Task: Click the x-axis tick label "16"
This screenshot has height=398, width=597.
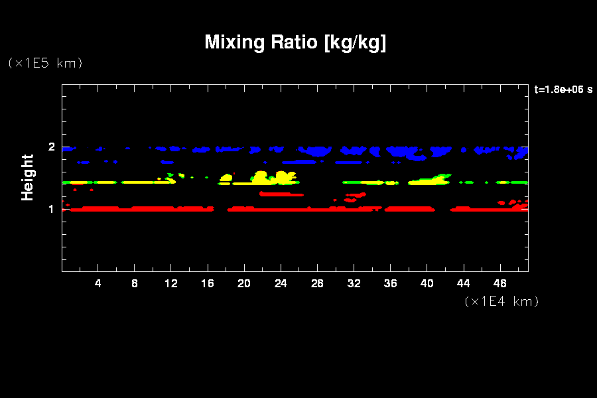Action: tap(208, 284)
